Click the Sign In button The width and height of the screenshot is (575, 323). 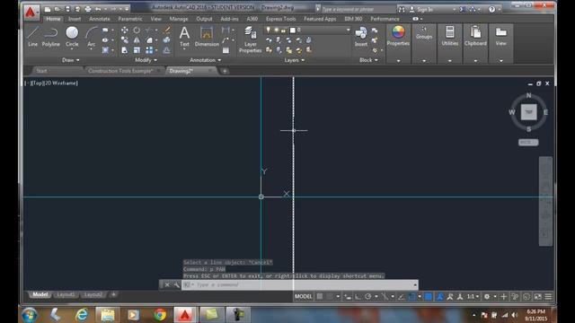425,10
